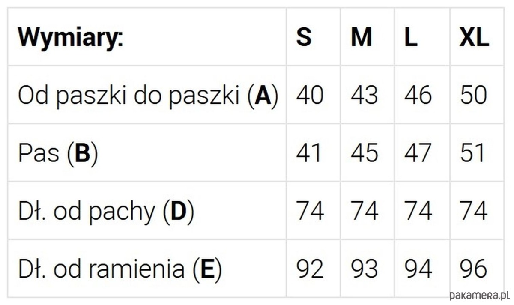The height and width of the screenshot is (305, 514).
Task: Click shoulder length value 92
Action: tap(310, 269)
